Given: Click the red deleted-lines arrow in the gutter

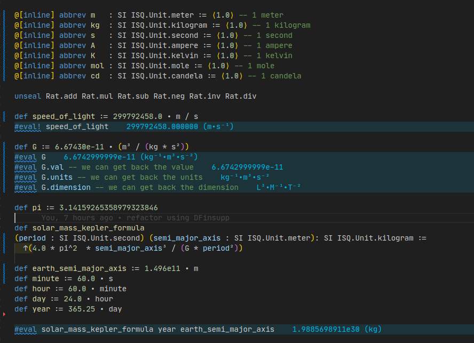Looking at the screenshot, I should click(x=4, y=315).
